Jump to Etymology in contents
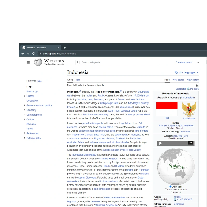Screen dimensions: 207x207 coord(32,91)
